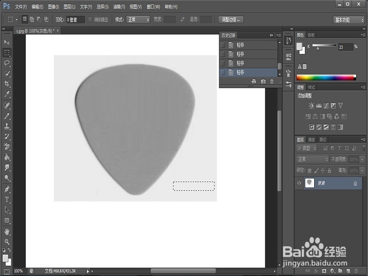
Task: Select the Paint Bucket tool
Action: coord(7,157)
